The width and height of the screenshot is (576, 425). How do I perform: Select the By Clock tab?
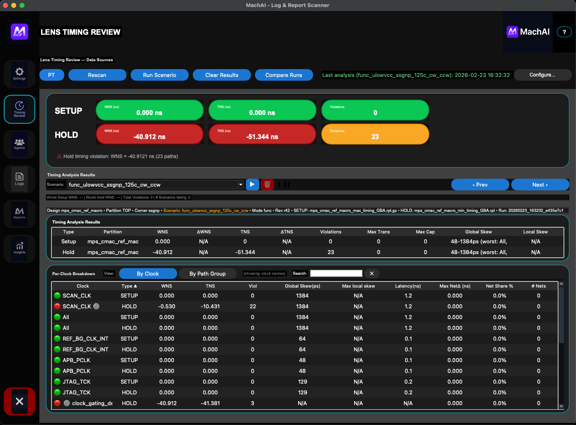[x=148, y=274]
